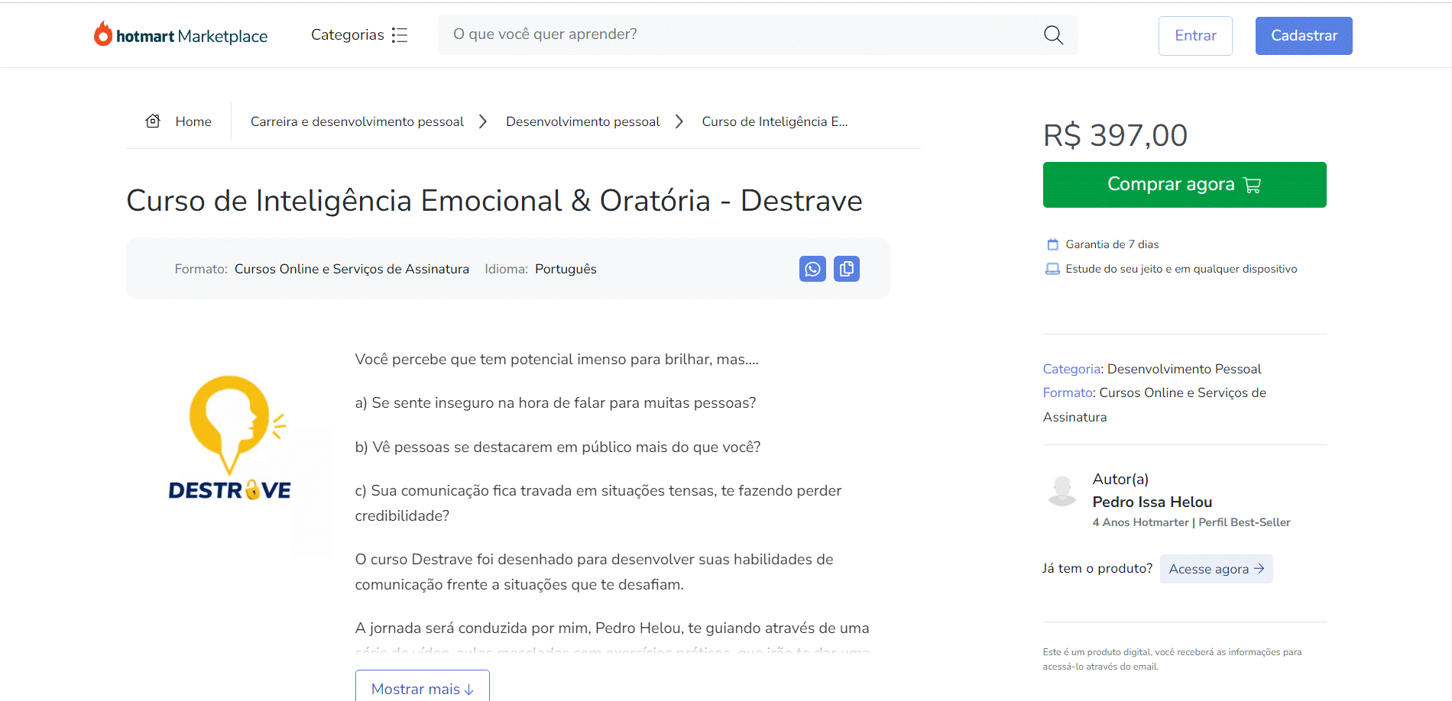Click the Destrave course logo image

[229, 438]
